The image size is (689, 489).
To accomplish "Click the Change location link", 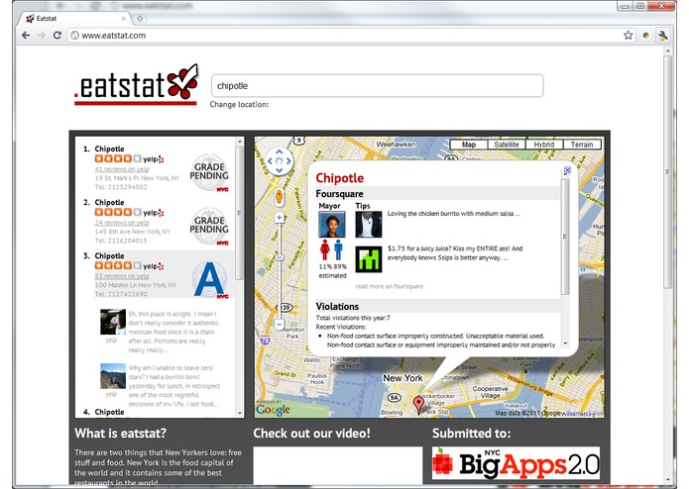I will point(239,104).
